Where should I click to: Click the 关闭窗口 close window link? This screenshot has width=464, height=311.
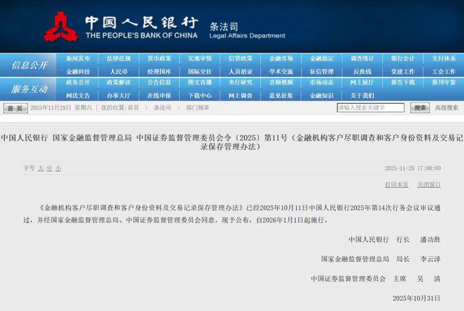[429, 185]
